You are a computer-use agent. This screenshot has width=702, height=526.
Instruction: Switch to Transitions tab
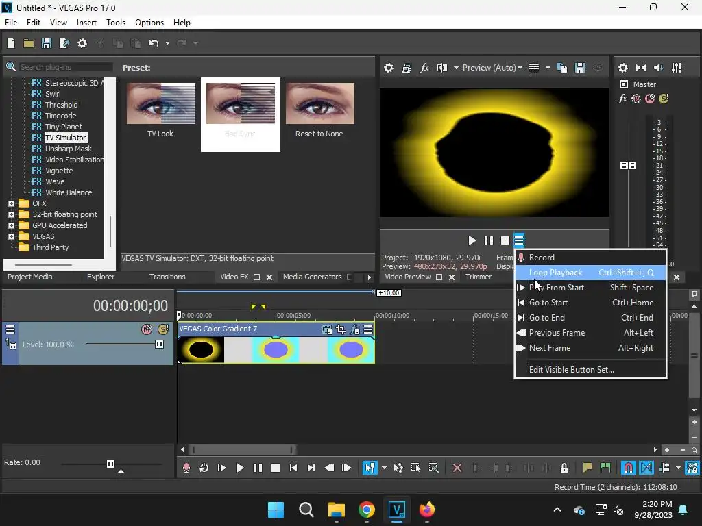pos(167,277)
